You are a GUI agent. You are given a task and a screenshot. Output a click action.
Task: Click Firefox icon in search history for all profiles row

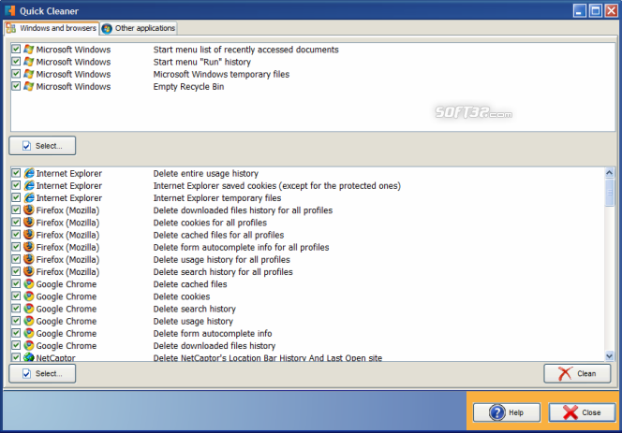pos(28,271)
